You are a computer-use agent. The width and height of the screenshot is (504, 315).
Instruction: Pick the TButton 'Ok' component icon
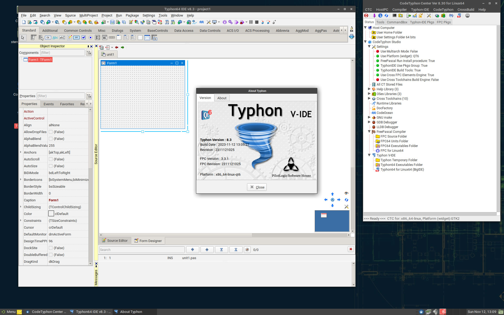(48, 38)
